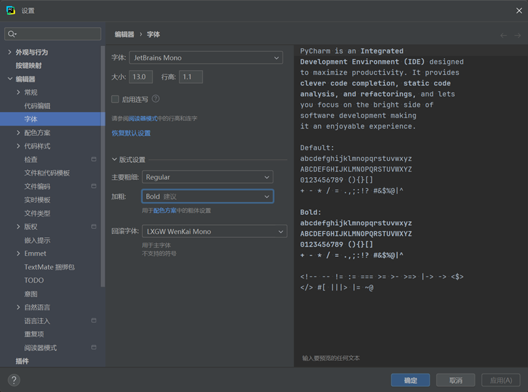Click the search magnifier icon in settings
The height and width of the screenshot is (392, 528).
click(x=12, y=34)
